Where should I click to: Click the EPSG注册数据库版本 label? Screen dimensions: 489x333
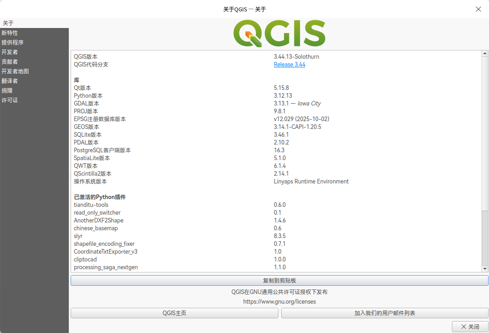100,119
